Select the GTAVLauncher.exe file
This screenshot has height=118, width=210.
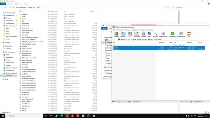tap(27, 49)
